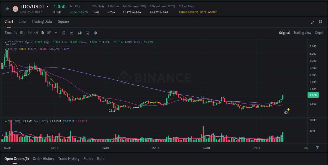Image resolution: width=328 pixels, height=165 pixels.
Task: Click the order note icon on the chart
Action: pyautogui.click(x=285, y=112)
